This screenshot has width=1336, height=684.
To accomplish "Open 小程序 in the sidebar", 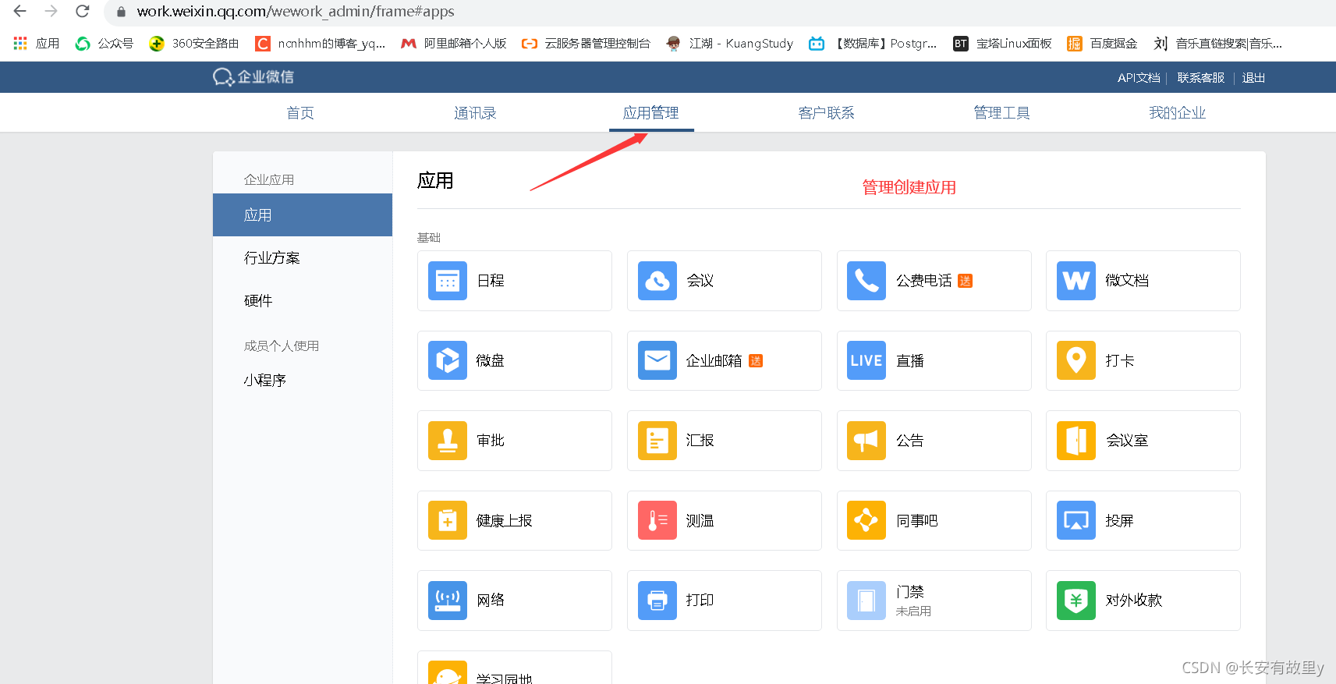I will pos(265,381).
